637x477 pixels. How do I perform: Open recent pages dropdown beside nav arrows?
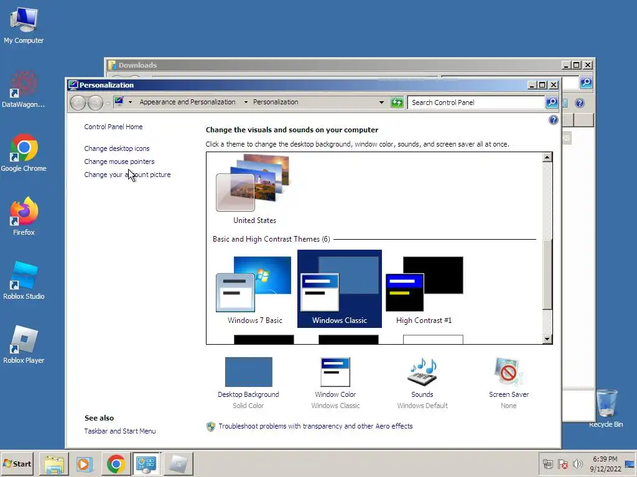tap(108, 103)
